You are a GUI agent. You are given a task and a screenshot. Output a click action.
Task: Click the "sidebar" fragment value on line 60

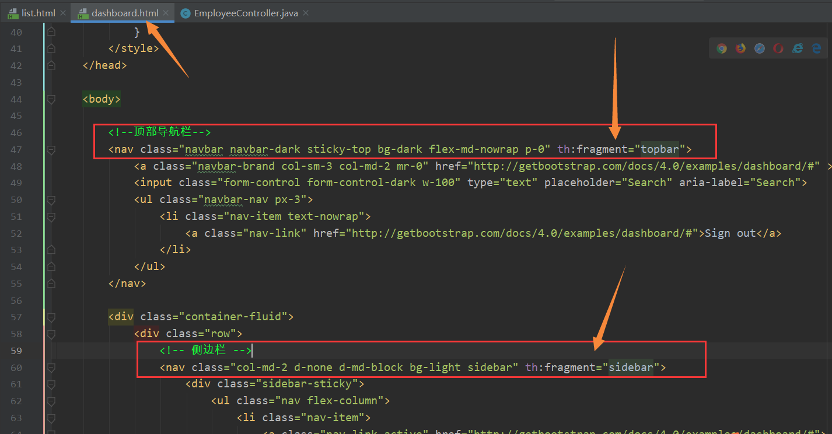(631, 367)
